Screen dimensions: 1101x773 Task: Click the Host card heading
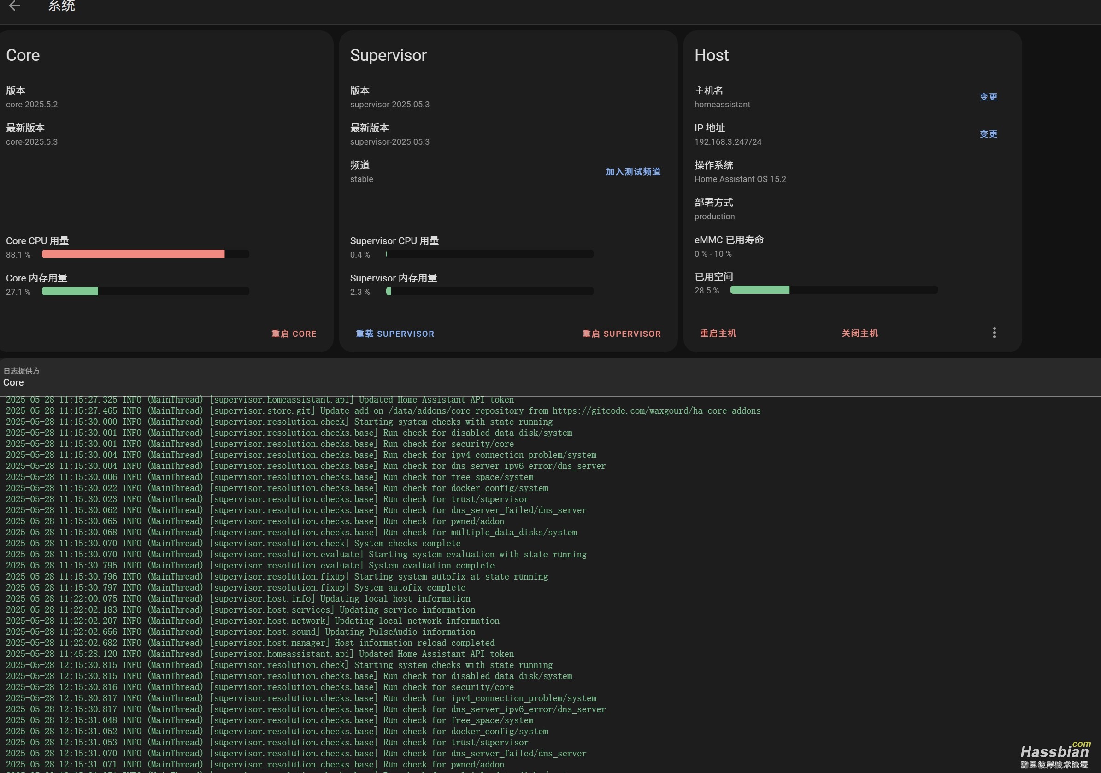[712, 55]
